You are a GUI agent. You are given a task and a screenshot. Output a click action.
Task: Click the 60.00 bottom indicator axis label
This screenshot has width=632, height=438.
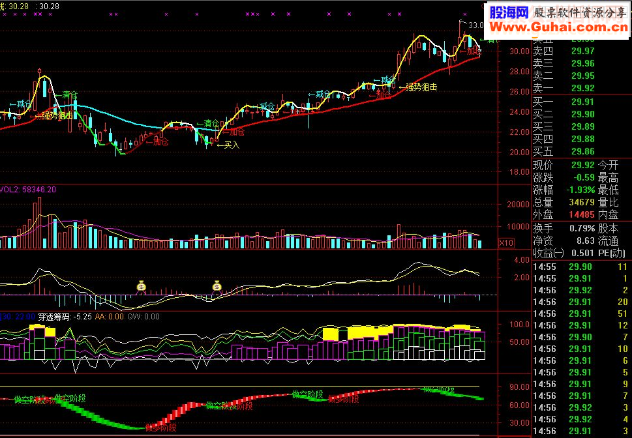519,405
